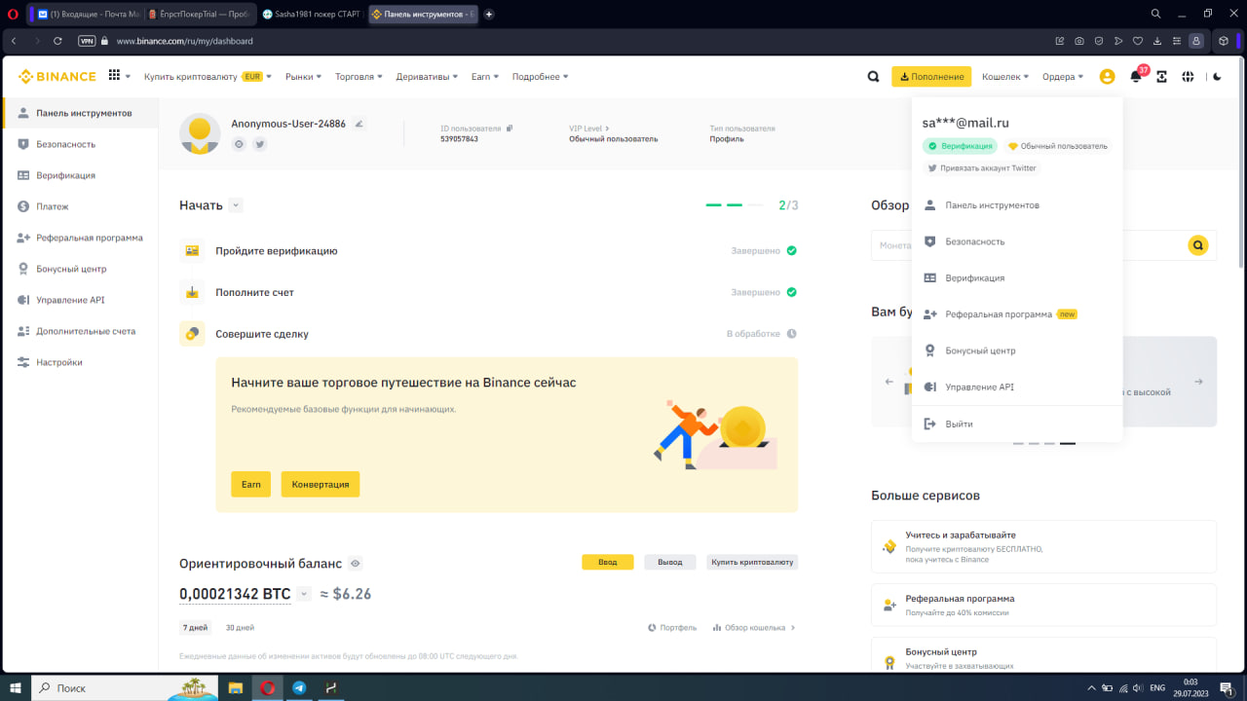Screen dimensions: 1247x701
Task: Open the Портфель link
Action: tap(672, 628)
